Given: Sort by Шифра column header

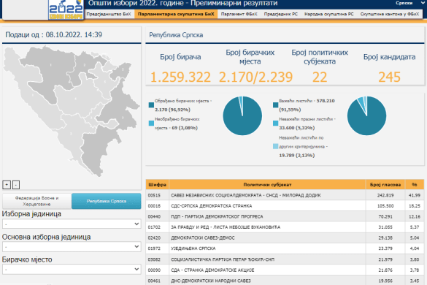Looking at the screenshot, I should (x=158, y=185).
